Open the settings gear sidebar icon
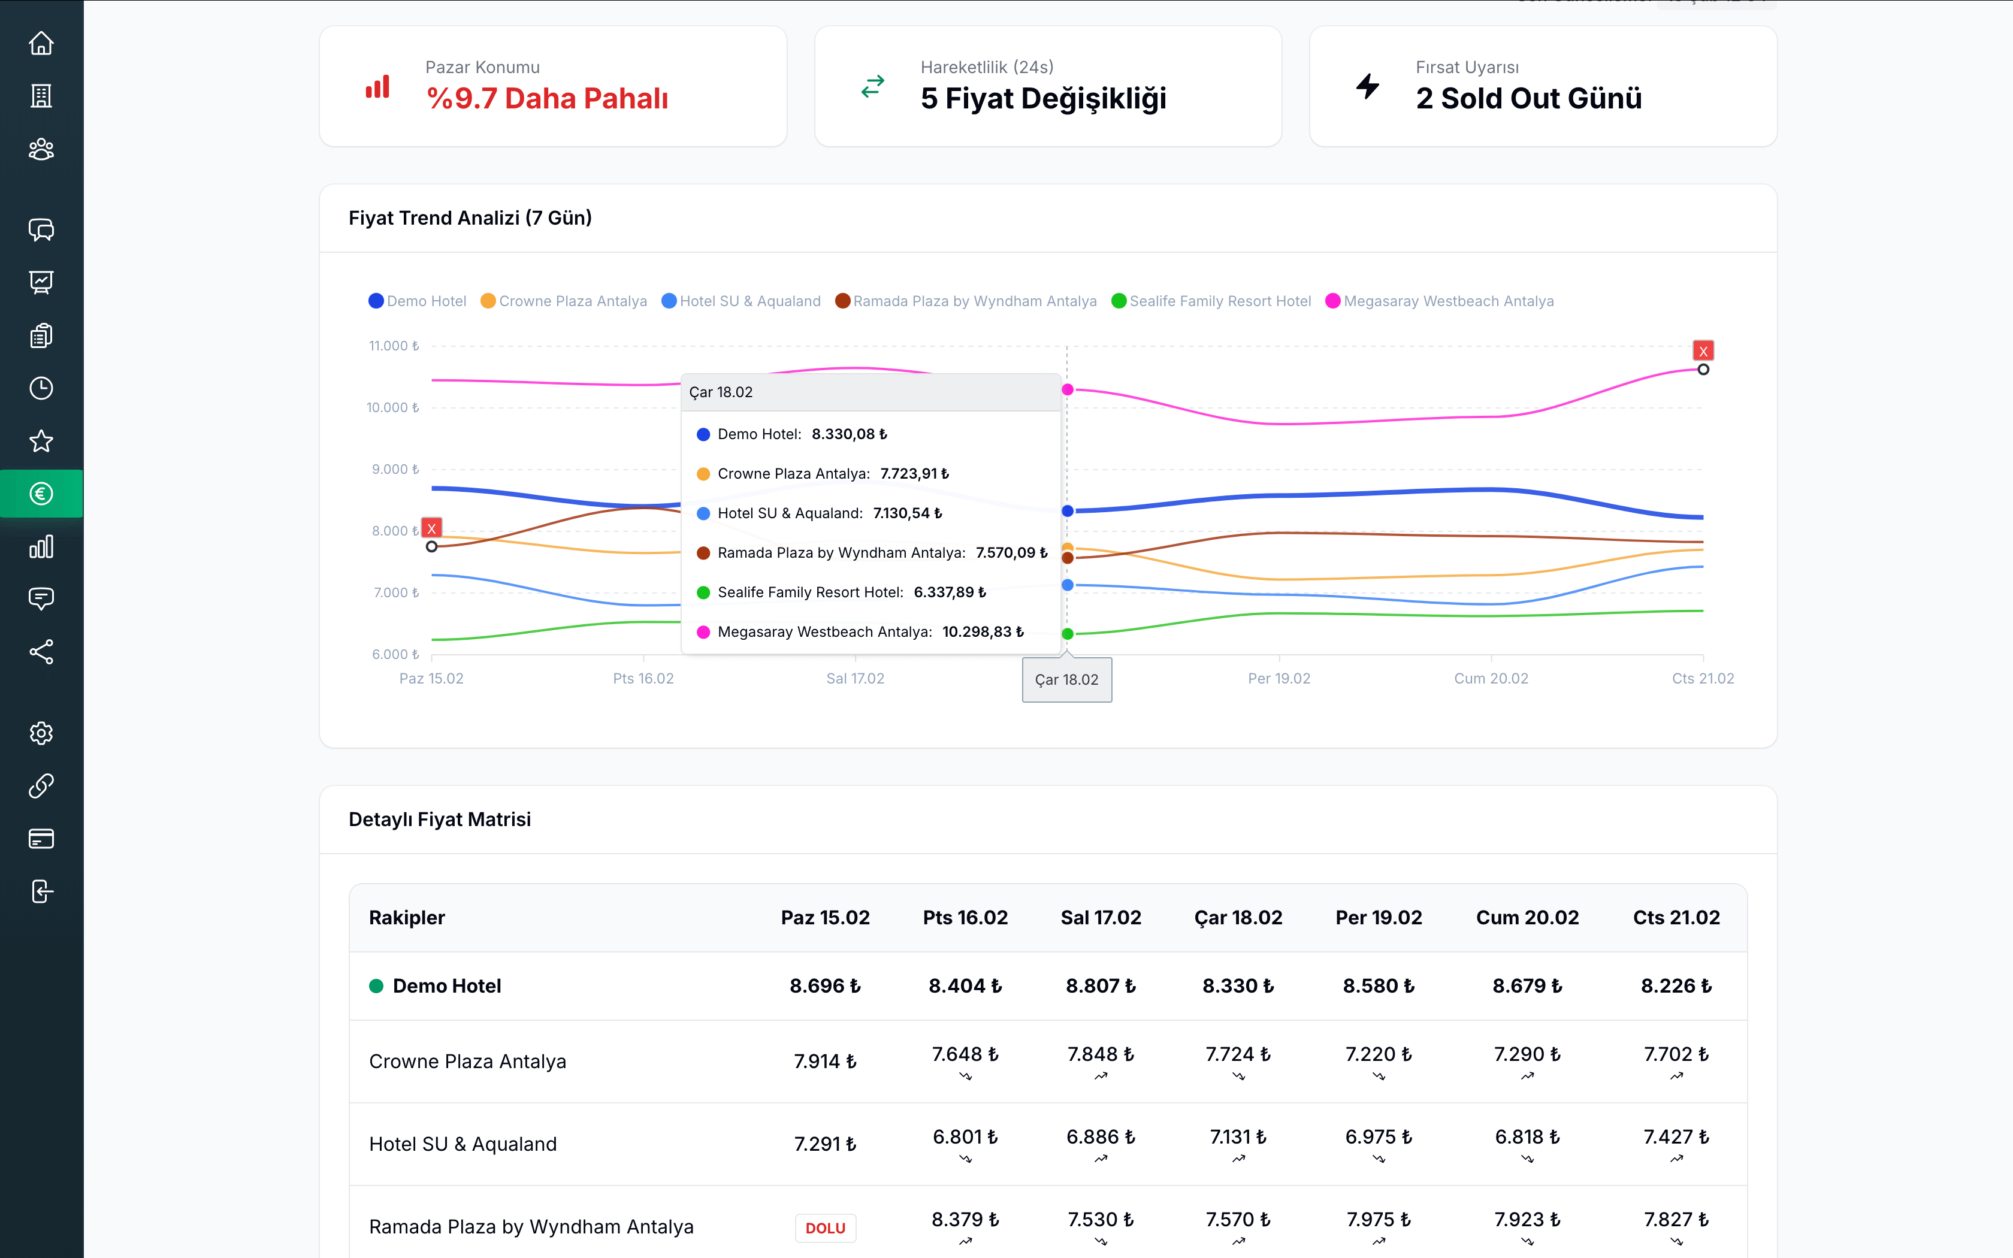 (x=41, y=733)
